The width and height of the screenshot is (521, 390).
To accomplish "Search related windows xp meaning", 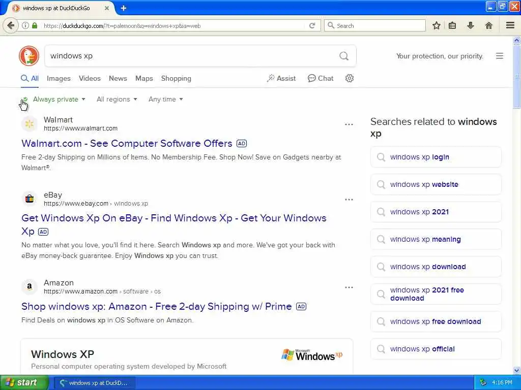I will coord(436,239).
